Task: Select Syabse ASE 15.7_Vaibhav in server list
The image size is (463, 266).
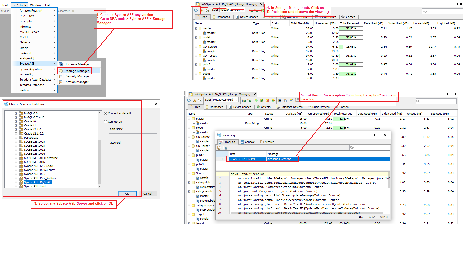Action: coord(40,178)
